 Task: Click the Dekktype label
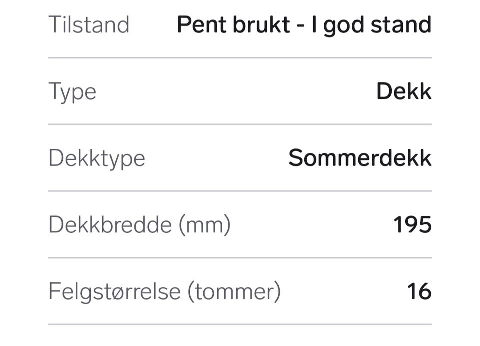tap(97, 159)
